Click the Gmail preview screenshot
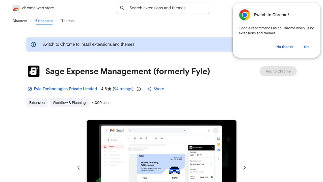This screenshot has height=182, width=323. (161, 151)
